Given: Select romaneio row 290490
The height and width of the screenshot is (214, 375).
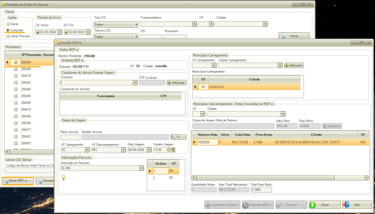Looking at the screenshot, I should [29, 123].
